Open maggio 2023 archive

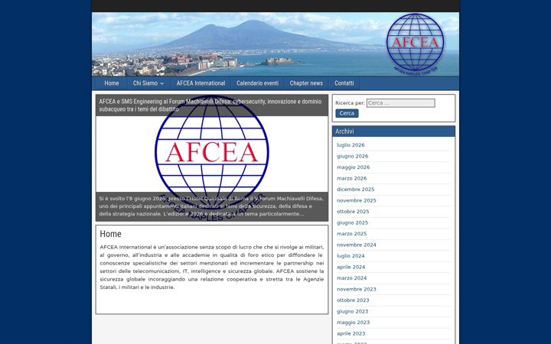coord(353,323)
